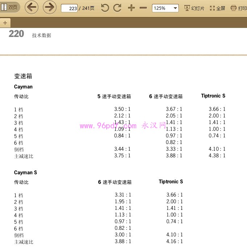Rotate the page clockwise
This screenshot has height=249, width=247.
[x=117, y=8]
